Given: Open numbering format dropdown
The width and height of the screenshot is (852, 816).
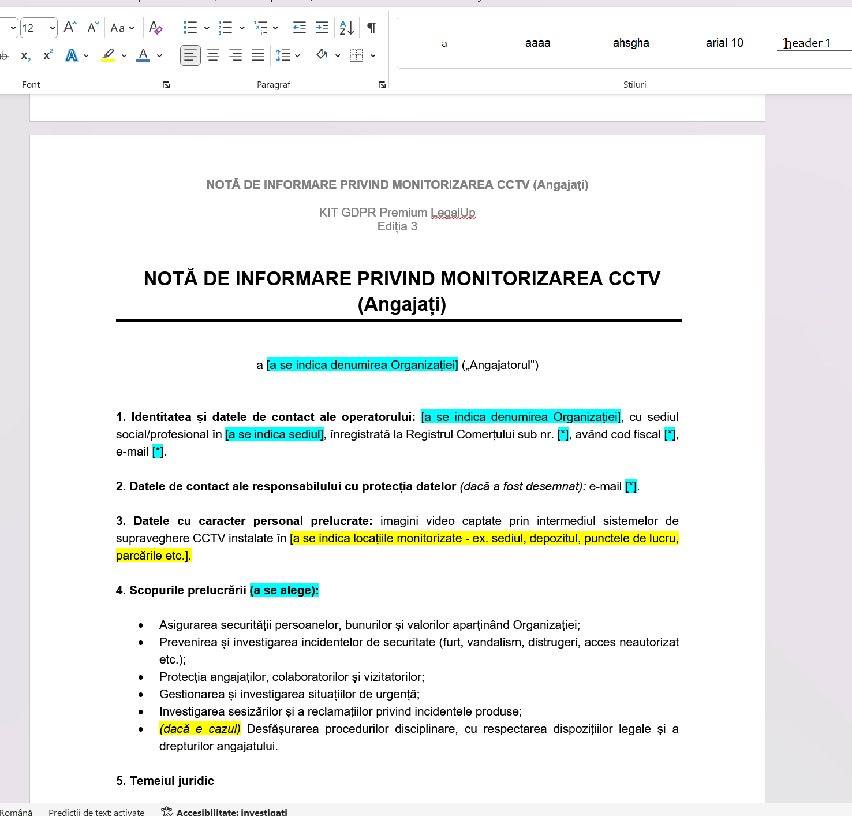Looking at the screenshot, I should 242,28.
